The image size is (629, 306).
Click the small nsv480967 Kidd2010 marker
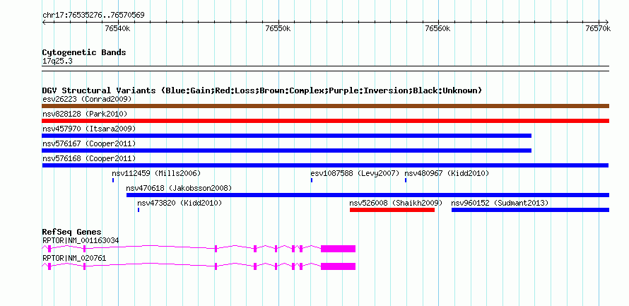click(406, 180)
